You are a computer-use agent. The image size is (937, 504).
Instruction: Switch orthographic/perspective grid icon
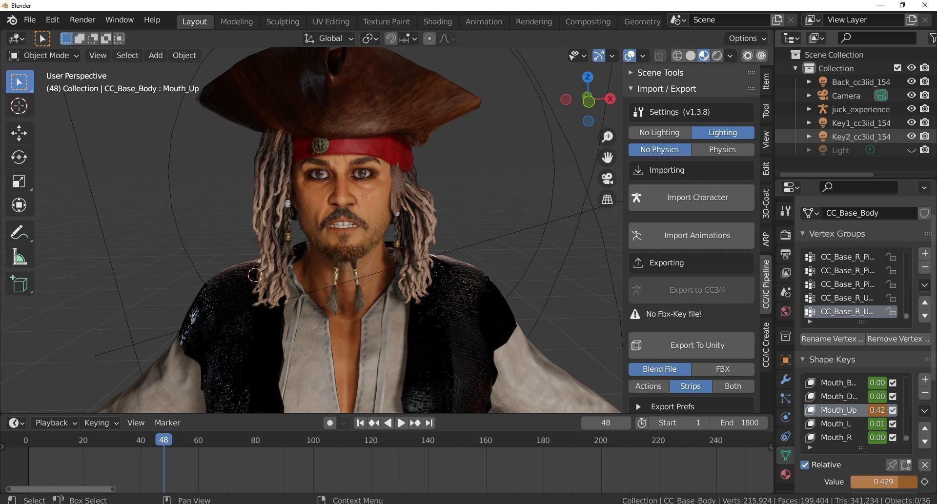coord(607,199)
